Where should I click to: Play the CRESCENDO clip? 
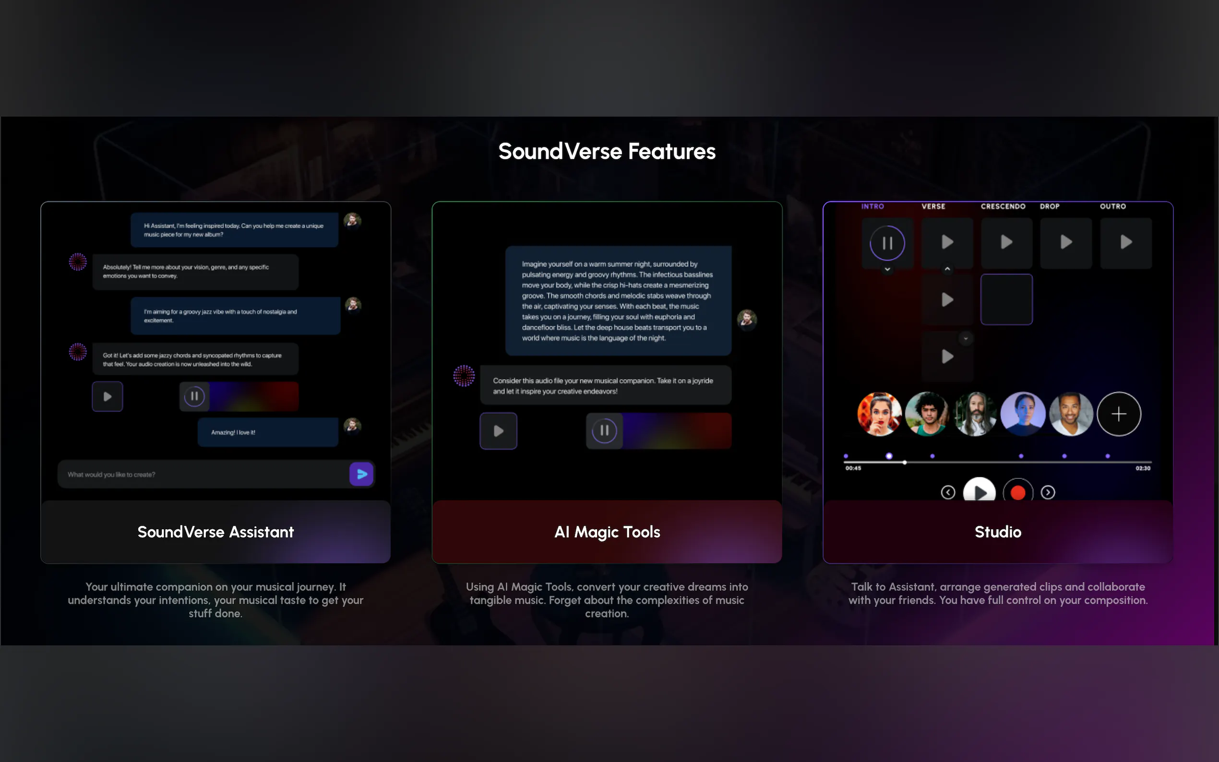coord(1006,242)
